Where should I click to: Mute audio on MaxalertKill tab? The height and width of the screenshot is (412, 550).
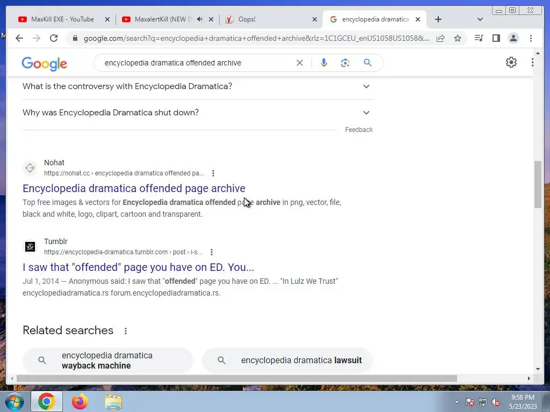pyautogui.click(x=200, y=19)
